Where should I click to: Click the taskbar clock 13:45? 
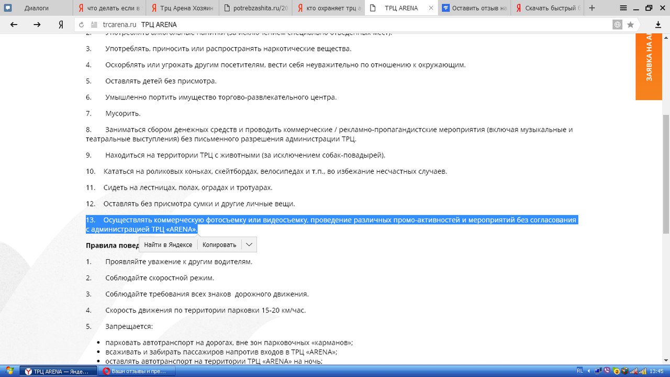coord(656,371)
